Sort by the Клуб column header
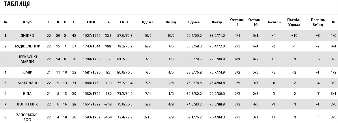 (27, 22)
